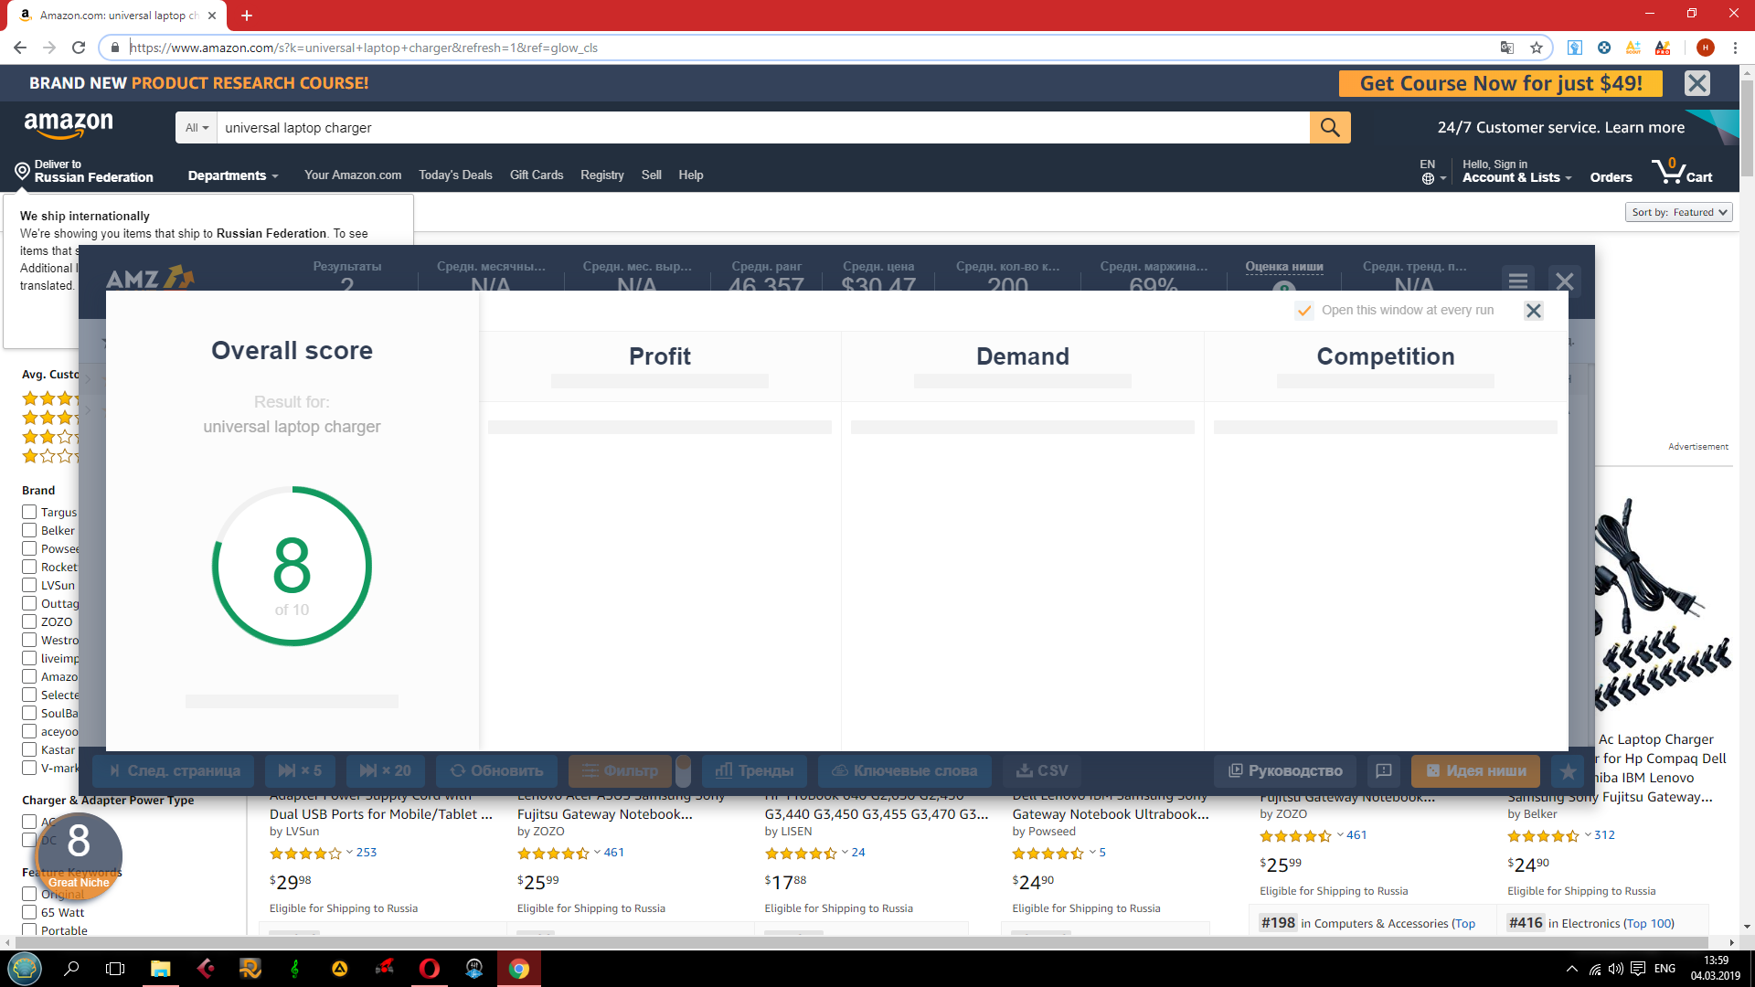Close the course promotion banner
The image size is (1755, 987).
pos(1696,83)
